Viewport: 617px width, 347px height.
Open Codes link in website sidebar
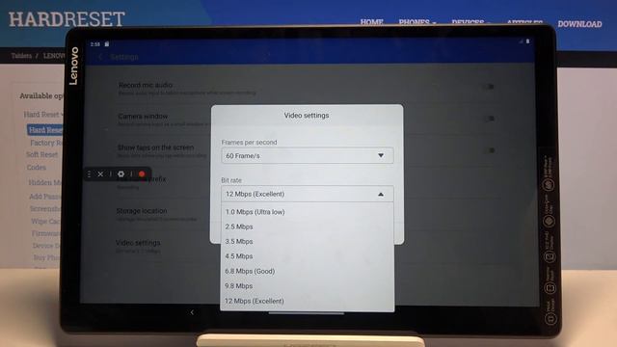coord(37,167)
